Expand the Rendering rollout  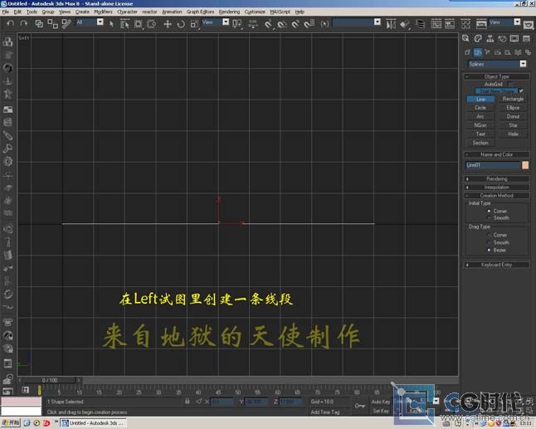coord(496,178)
